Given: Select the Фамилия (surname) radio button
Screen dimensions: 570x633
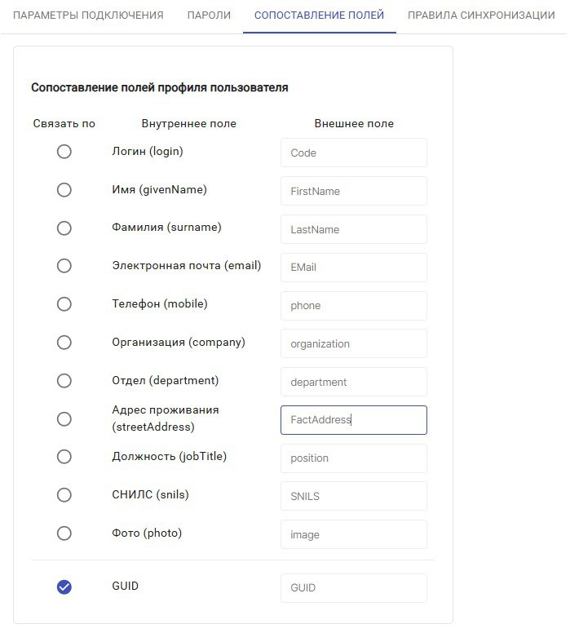Looking at the screenshot, I should tap(64, 228).
